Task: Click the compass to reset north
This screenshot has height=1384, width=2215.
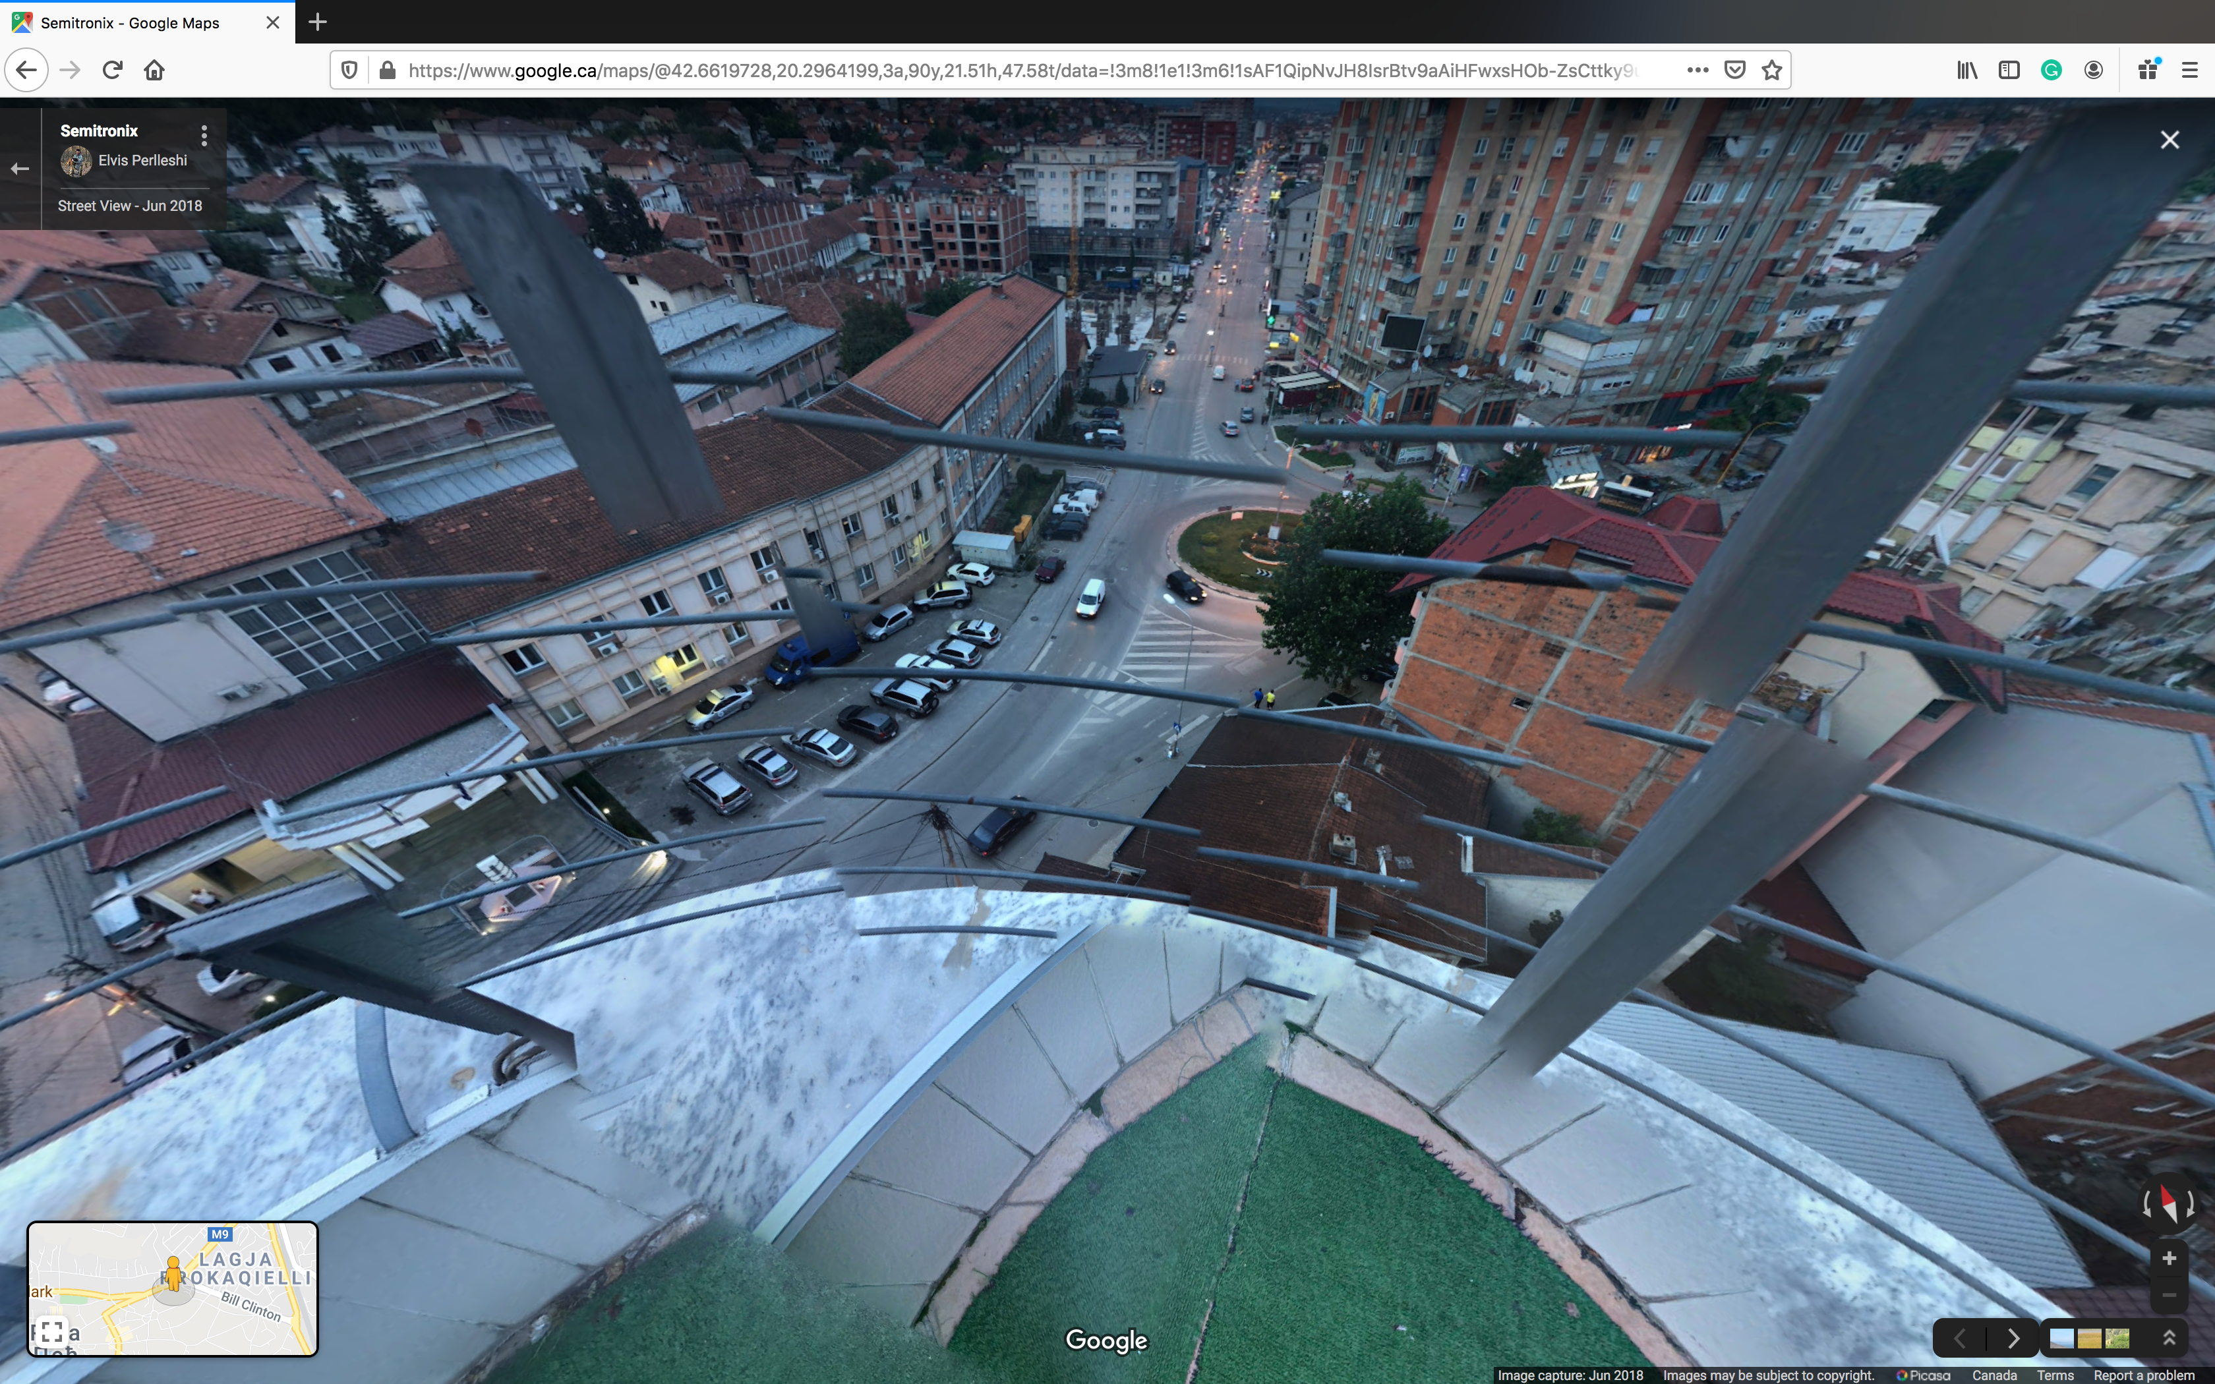Action: coord(2168,1205)
